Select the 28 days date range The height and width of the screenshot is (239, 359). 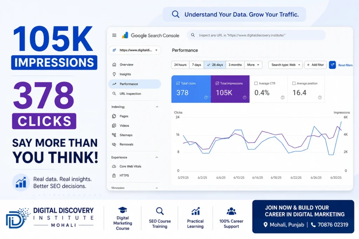click(x=215, y=65)
